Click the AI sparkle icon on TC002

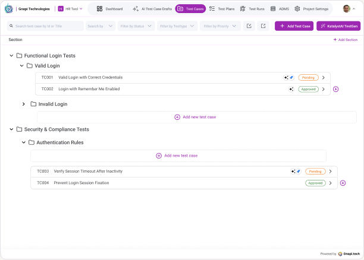(291, 89)
